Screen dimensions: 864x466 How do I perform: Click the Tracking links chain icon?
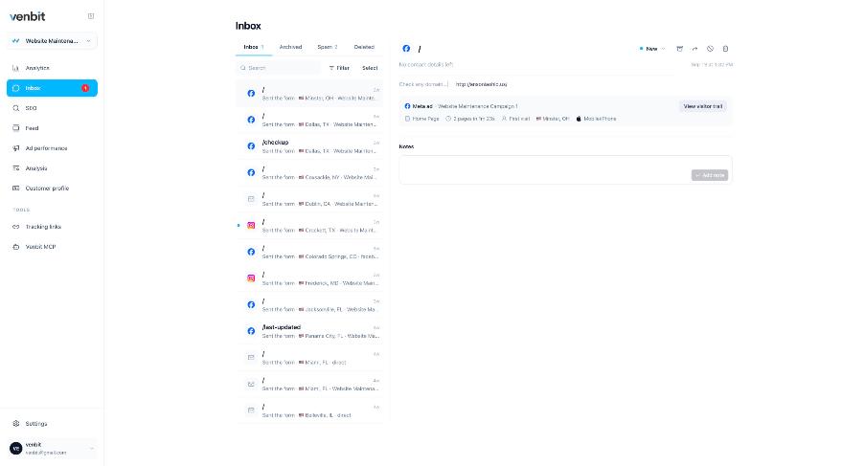[16, 227]
